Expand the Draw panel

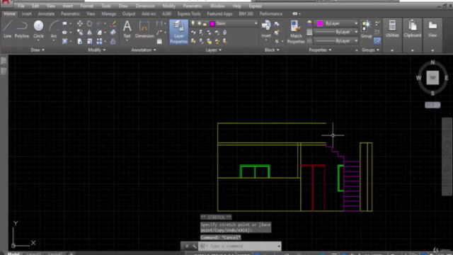click(38, 50)
